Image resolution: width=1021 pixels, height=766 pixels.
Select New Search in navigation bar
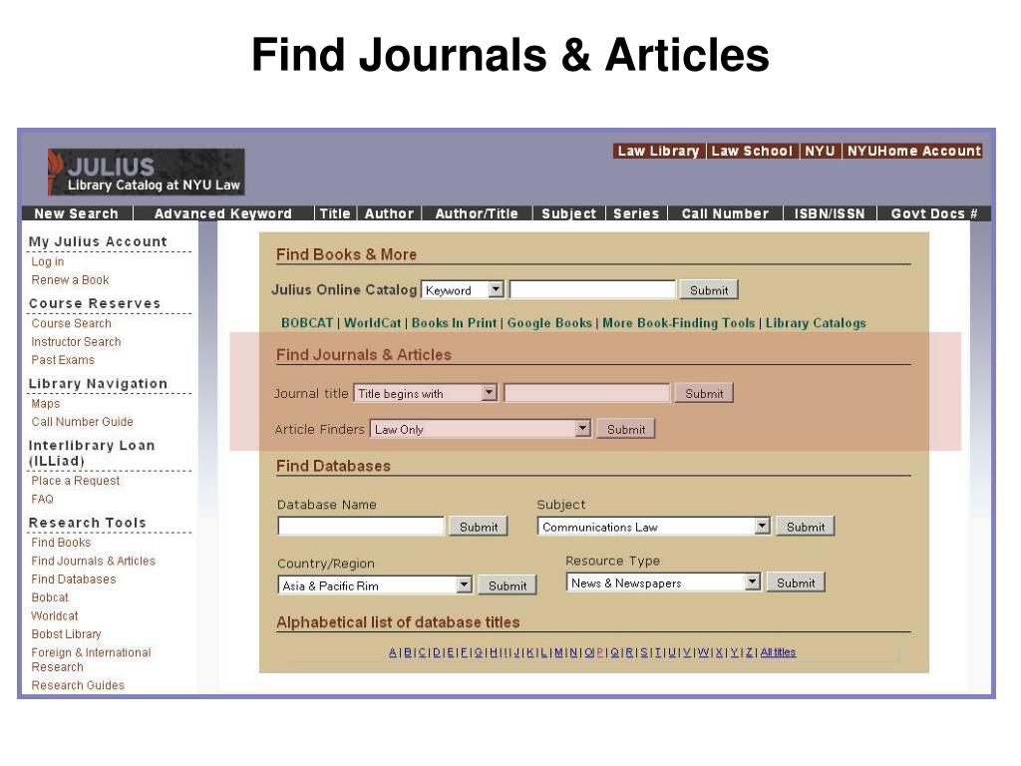[x=76, y=213]
